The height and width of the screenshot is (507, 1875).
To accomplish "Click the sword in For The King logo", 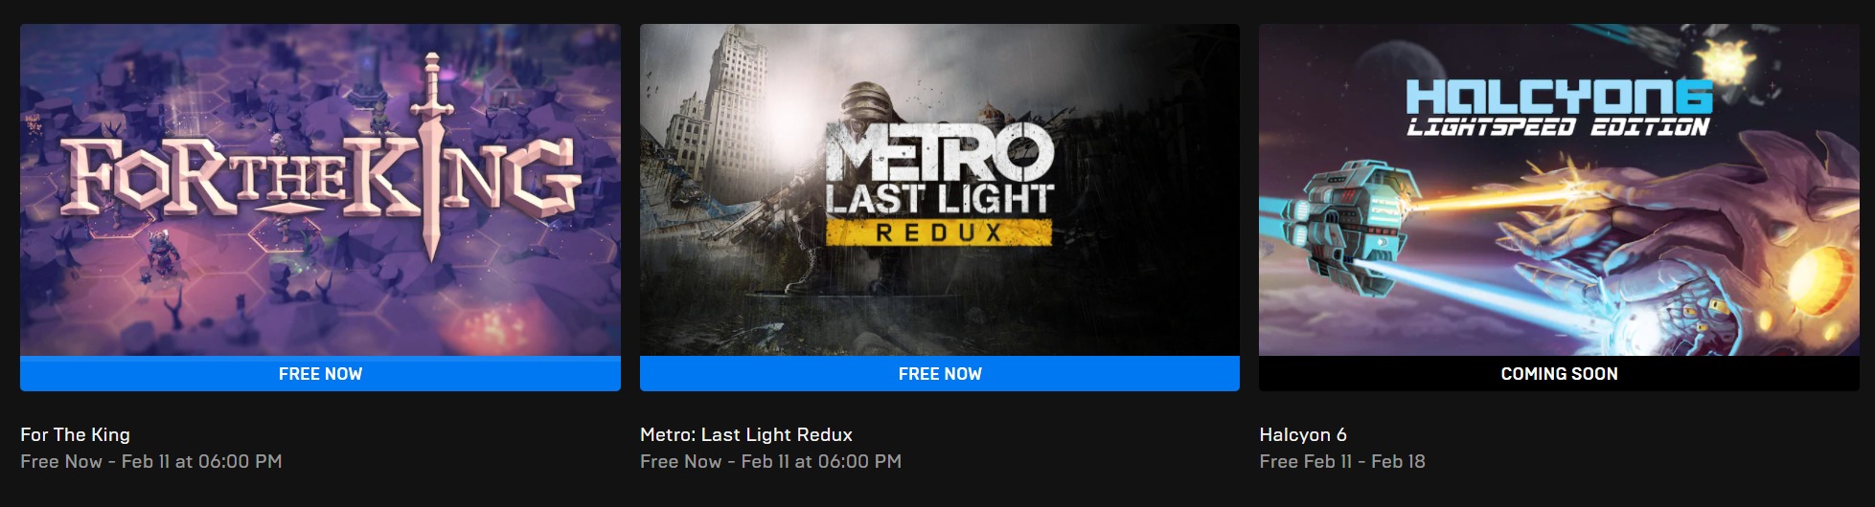I will tap(430, 153).
